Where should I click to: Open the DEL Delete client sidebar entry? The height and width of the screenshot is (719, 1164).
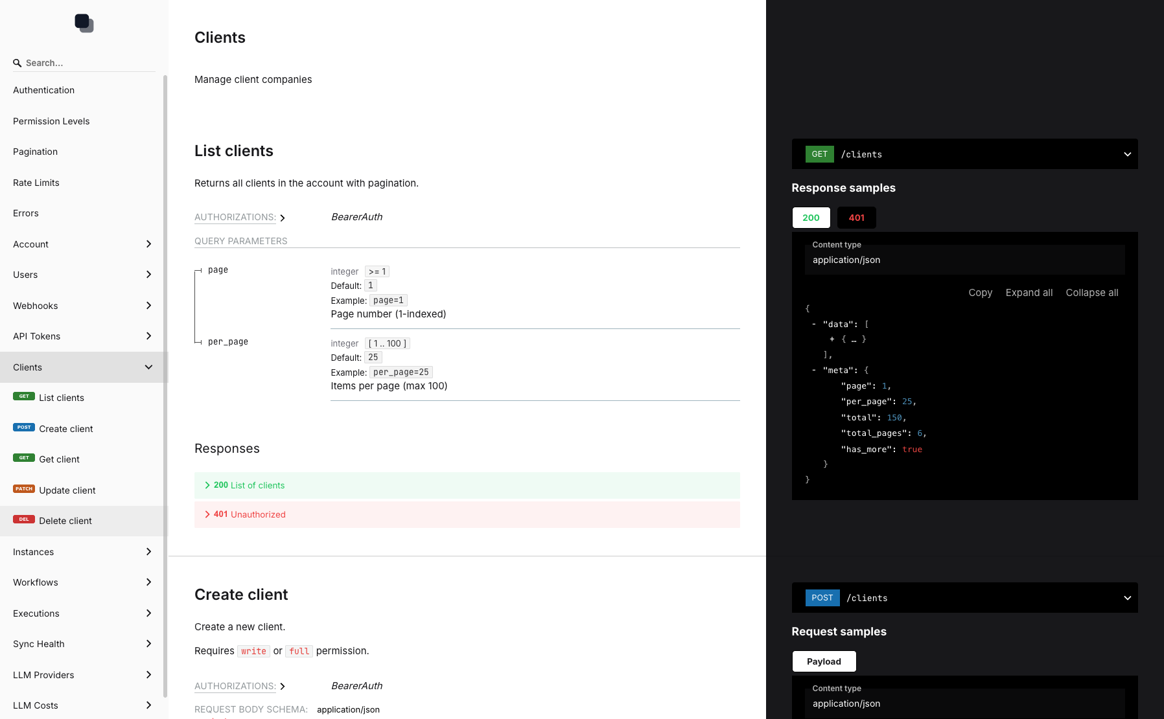[x=65, y=521]
